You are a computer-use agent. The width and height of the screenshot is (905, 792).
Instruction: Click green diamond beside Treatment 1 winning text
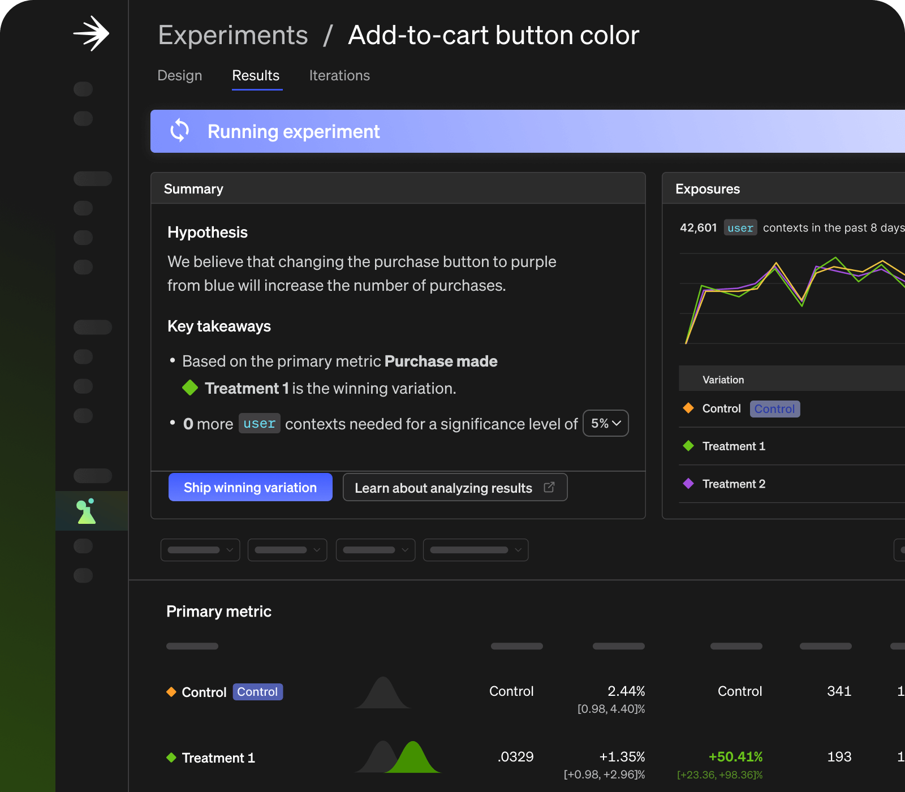(x=190, y=388)
